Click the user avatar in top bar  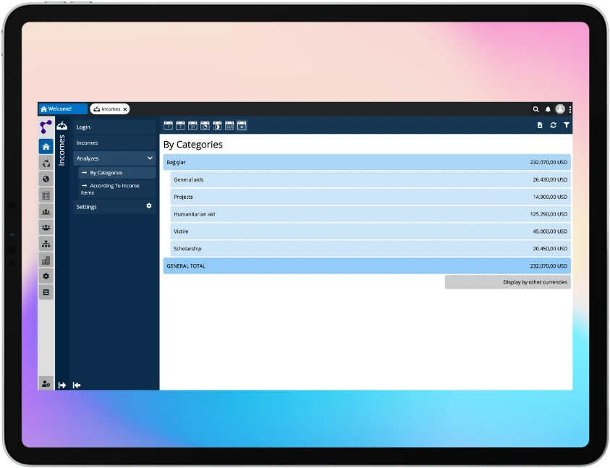559,109
